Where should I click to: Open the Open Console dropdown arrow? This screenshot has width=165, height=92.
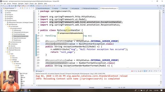coord(156,71)
